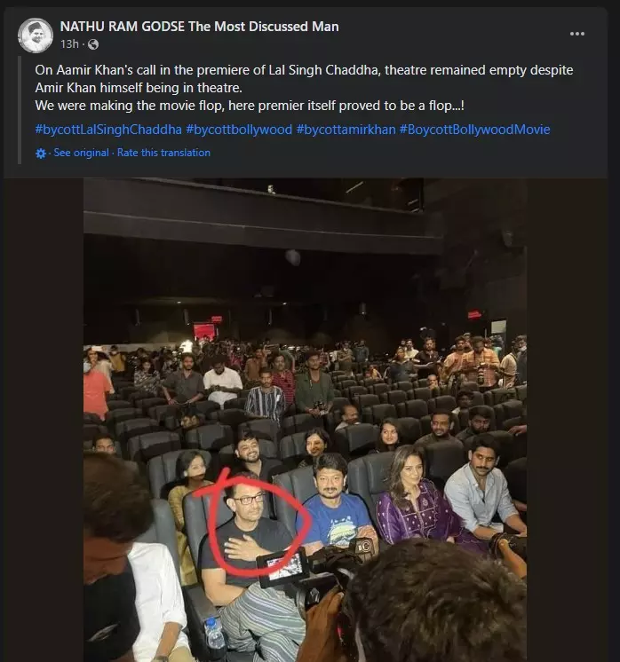Image resolution: width=620 pixels, height=662 pixels.
Task: Open the 13h post timestamp
Action: click(70, 43)
